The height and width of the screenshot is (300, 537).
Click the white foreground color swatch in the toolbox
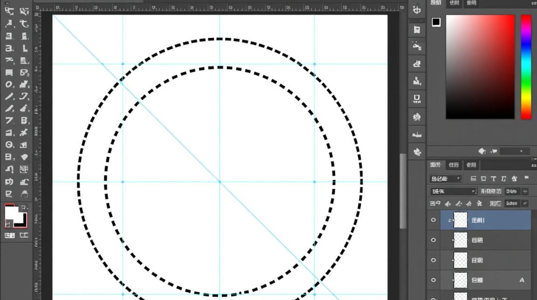pos(12,212)
